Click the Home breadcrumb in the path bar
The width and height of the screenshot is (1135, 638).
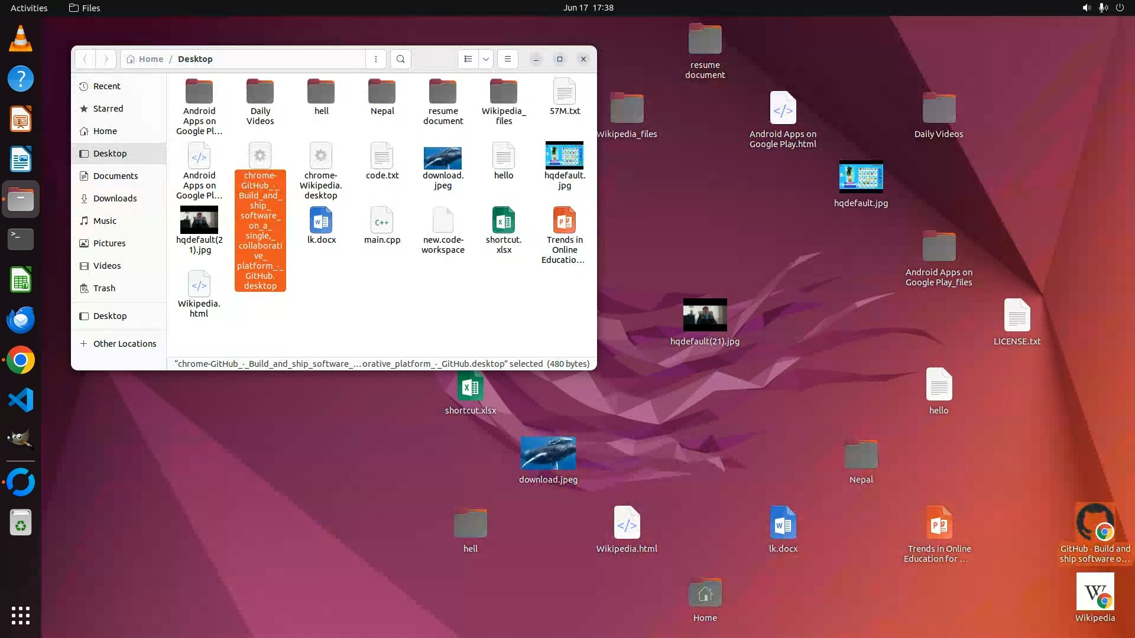(x=145, y=59)
